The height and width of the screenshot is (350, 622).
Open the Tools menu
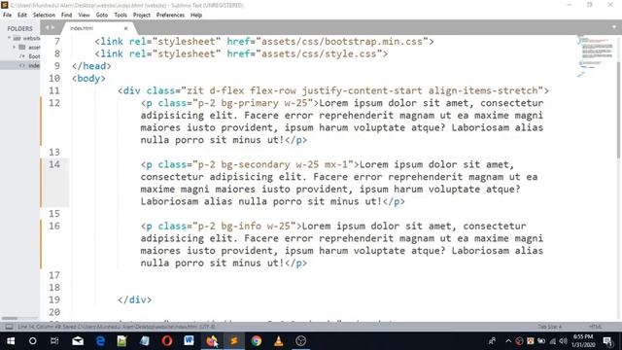(x=121, y=16)
